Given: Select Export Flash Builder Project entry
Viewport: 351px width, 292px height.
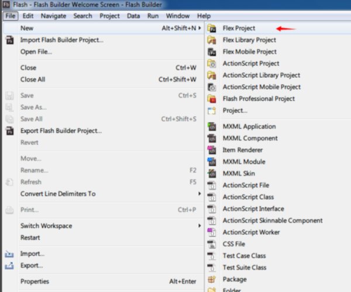Looking at the screenshot, I should pyautogui.click(x=61, y=131).
